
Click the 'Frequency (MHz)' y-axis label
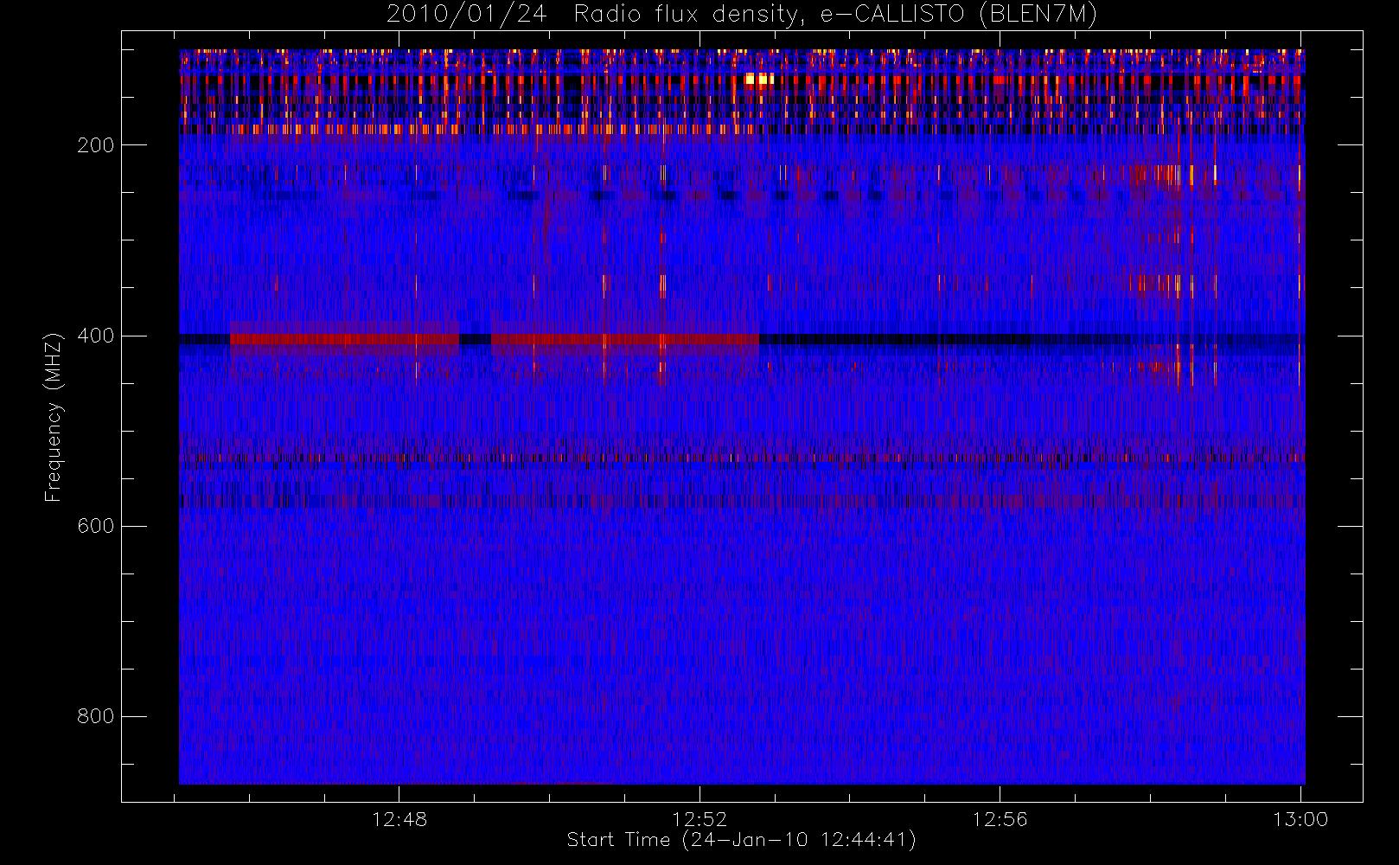click(x=54, y=417)
